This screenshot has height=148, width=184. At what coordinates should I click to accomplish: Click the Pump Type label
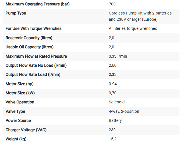(16, 13)
